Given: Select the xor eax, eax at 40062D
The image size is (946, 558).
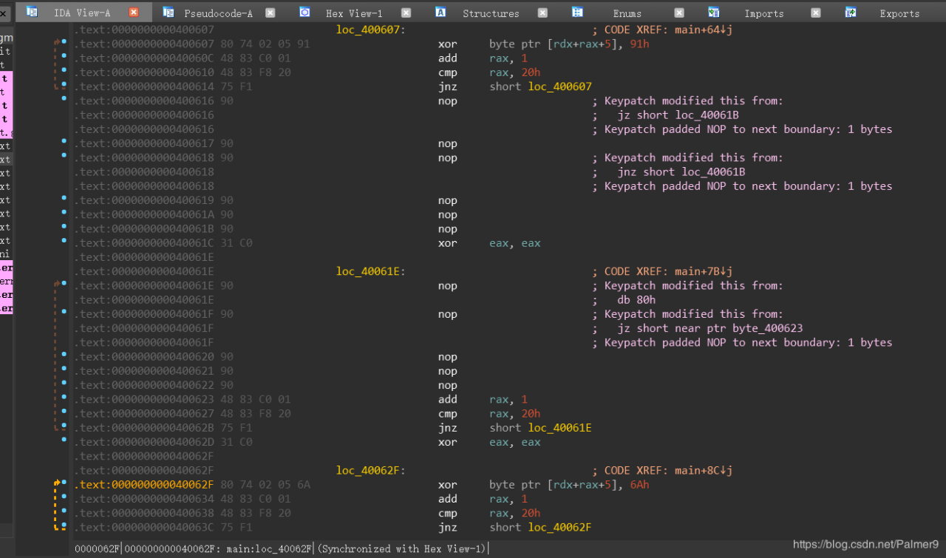Looking at the screenshot, I should tap(489, 442).
